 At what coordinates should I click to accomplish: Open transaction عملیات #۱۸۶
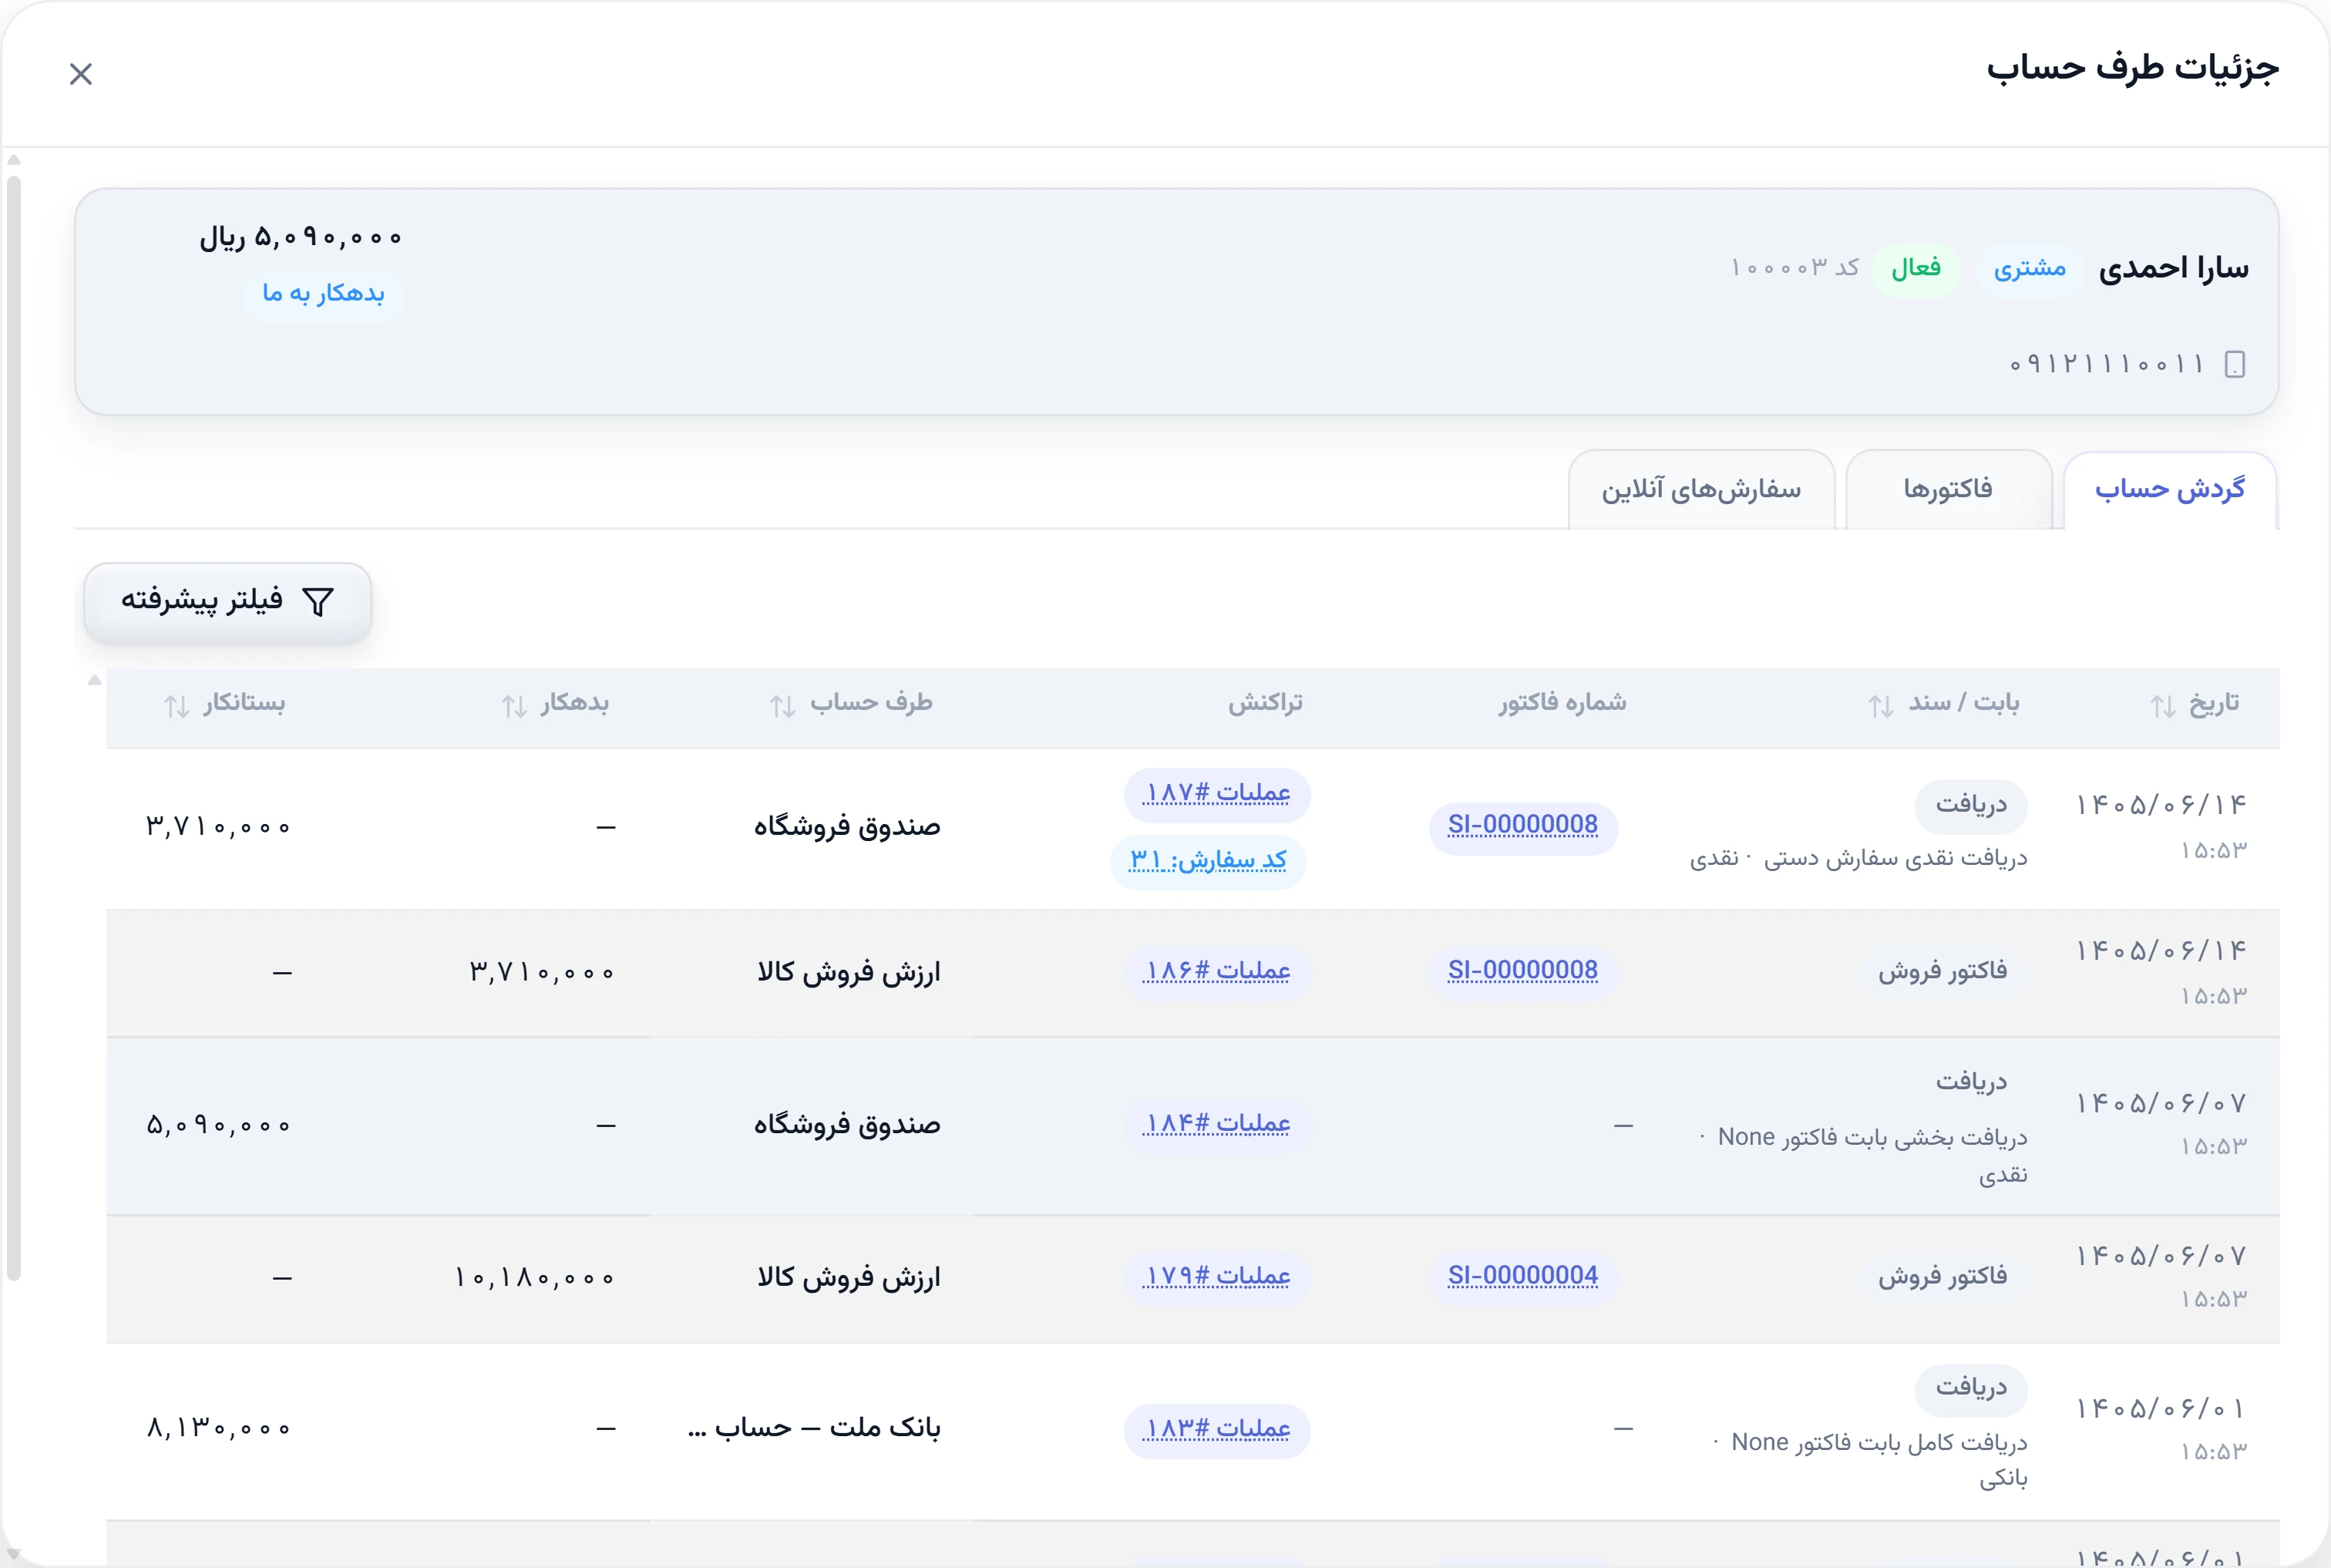pos(1217,972)
